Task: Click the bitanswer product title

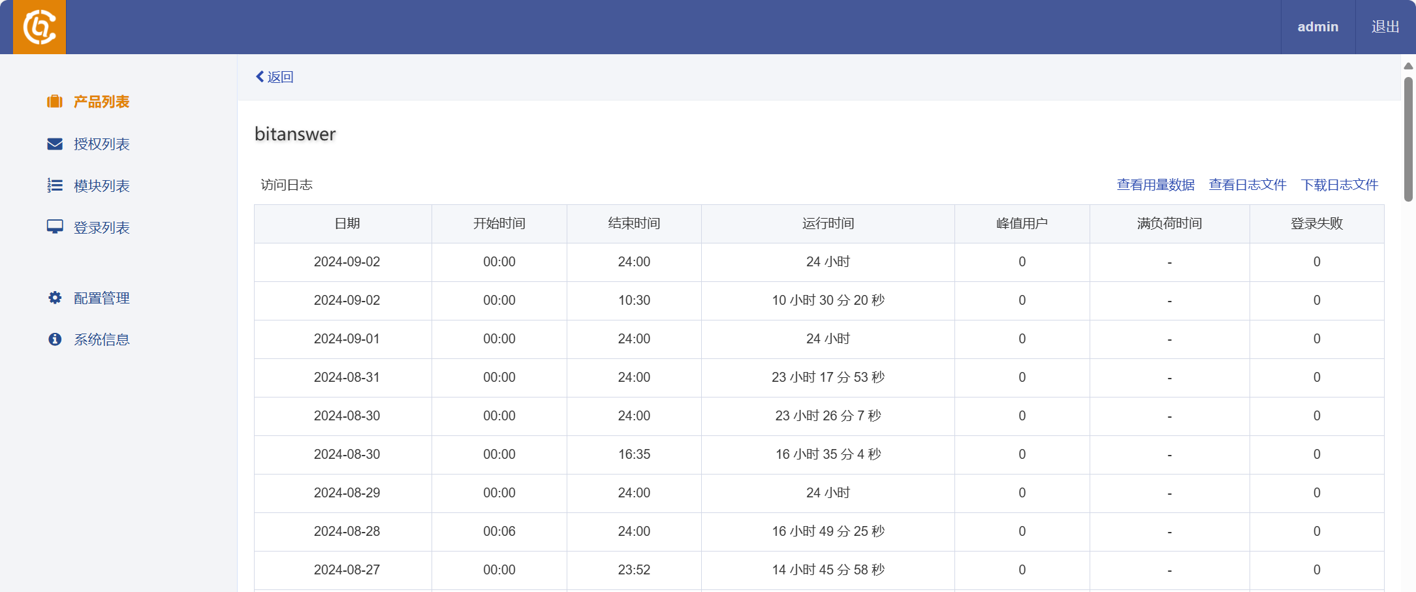Action: (295, 134)
